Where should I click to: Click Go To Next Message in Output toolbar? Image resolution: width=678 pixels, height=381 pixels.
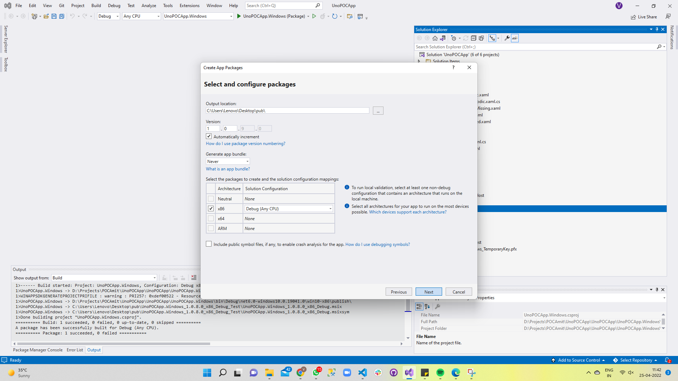[x=183, y=278]
